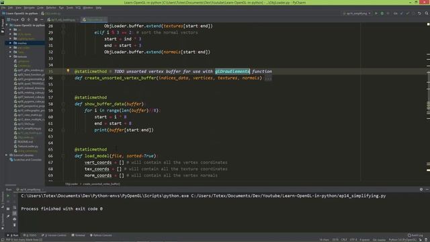Click Python interpreter PyOpenGL in status bar
The height and width of the screenshot is (242, 430).
pos(402,240)
